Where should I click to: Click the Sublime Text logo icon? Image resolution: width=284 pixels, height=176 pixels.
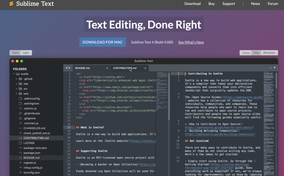11,4
